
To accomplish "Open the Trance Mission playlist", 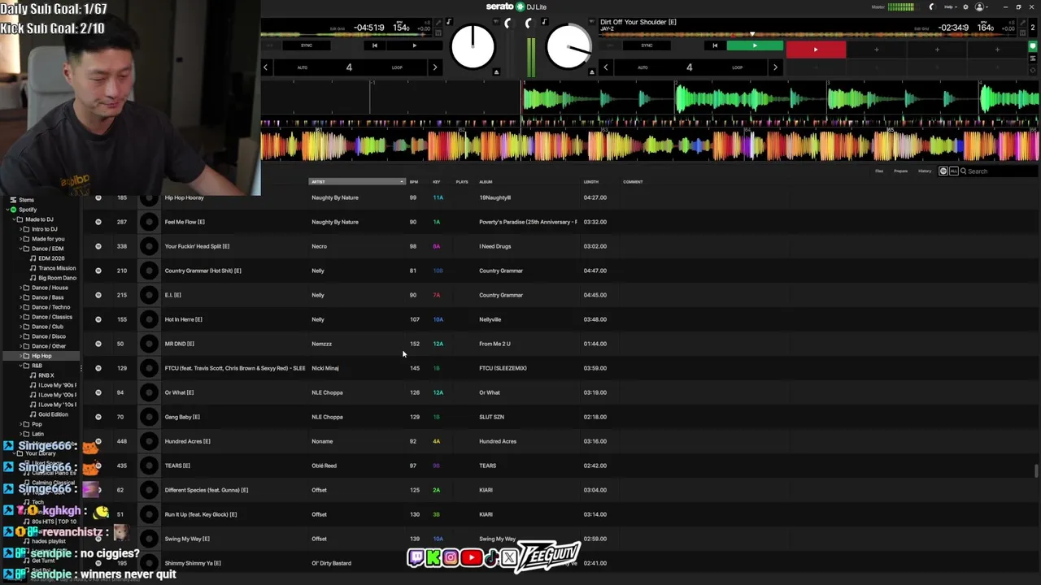I will point(57,268).
